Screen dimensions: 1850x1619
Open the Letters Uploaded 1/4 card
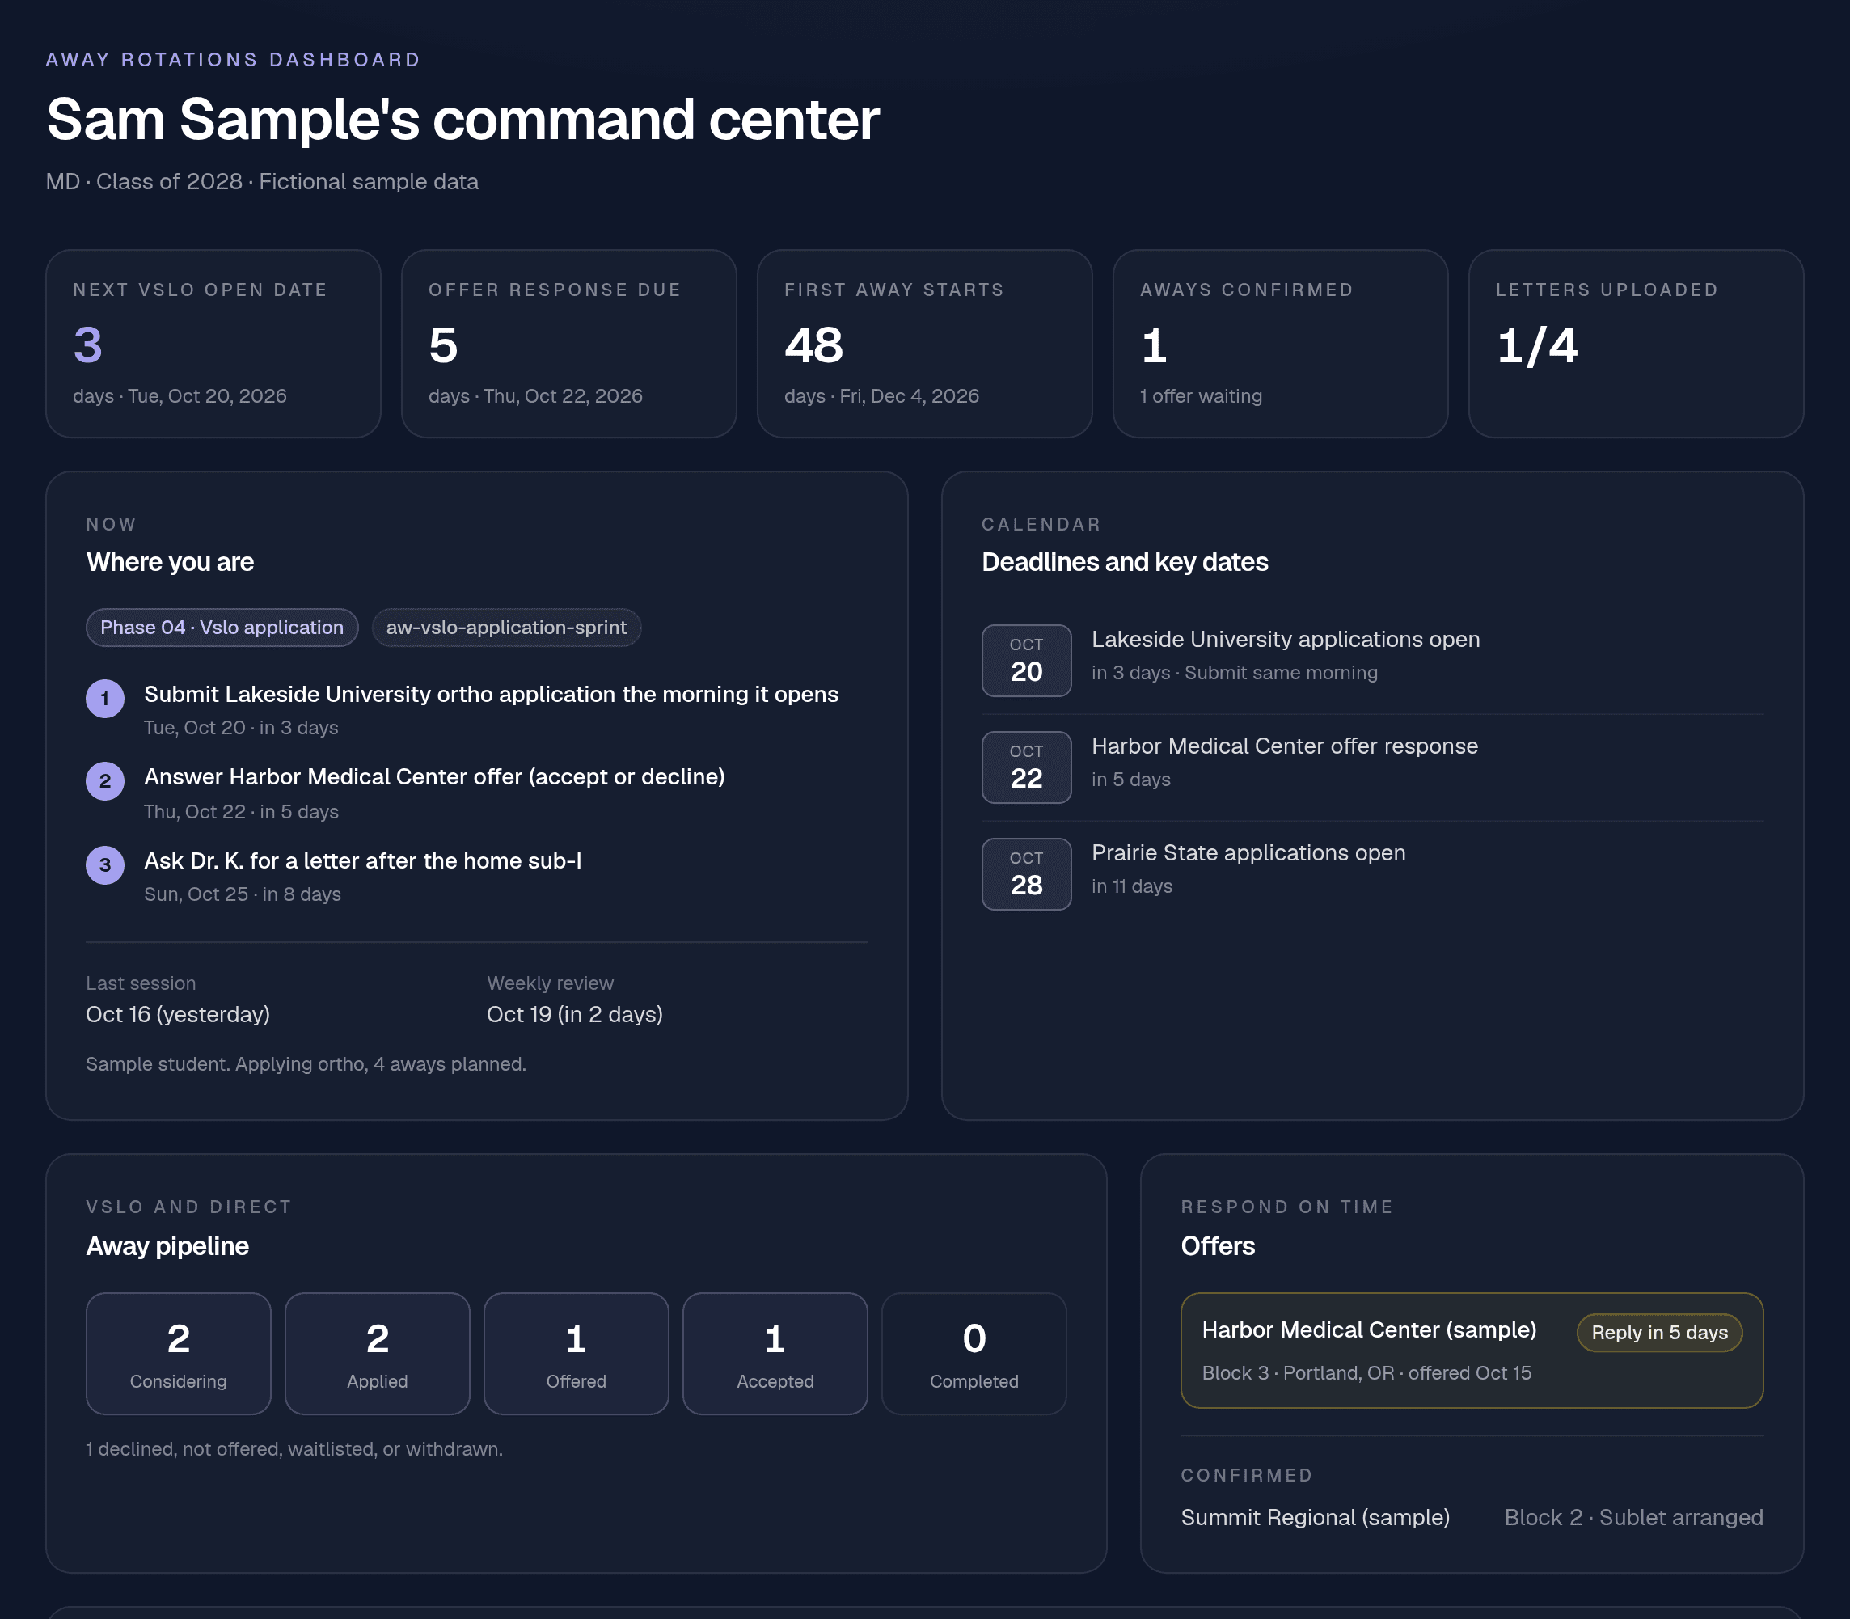pos(1636,344)
